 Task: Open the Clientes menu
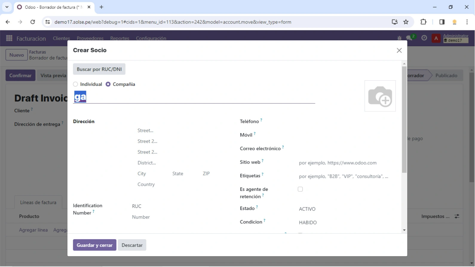click(x=61, y=38)
